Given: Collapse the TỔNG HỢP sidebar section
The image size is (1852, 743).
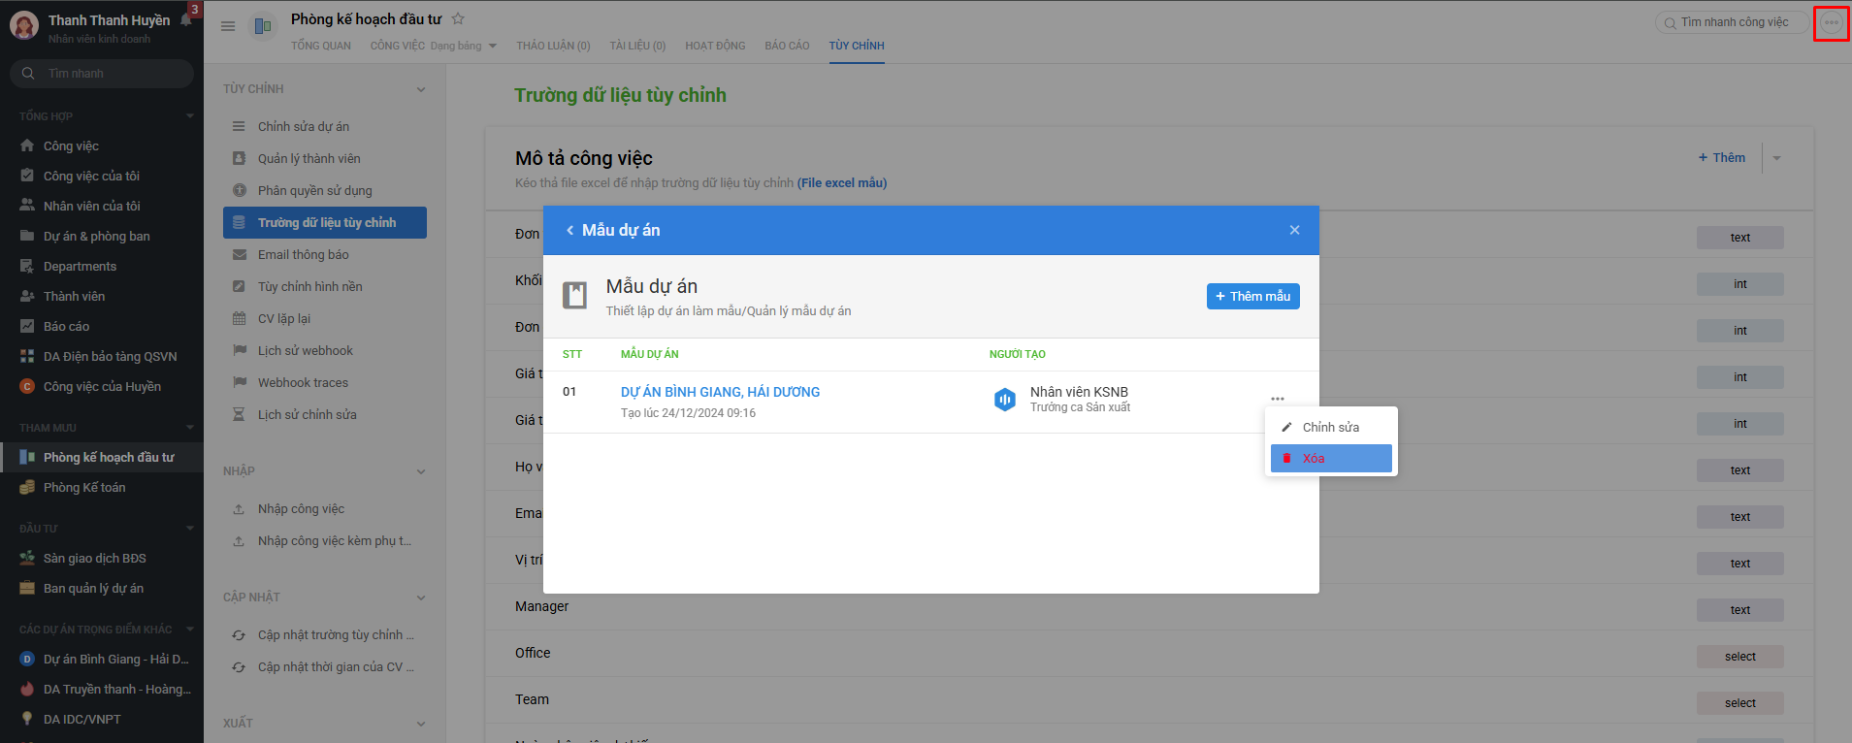Looking at the screenshot, I should 190,115.
